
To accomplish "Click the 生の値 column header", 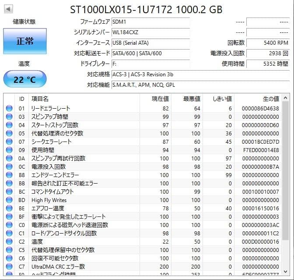I will [x=258, y=99].
